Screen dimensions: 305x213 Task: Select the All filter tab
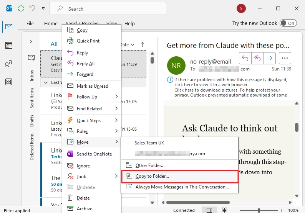(x=54, y=44)
